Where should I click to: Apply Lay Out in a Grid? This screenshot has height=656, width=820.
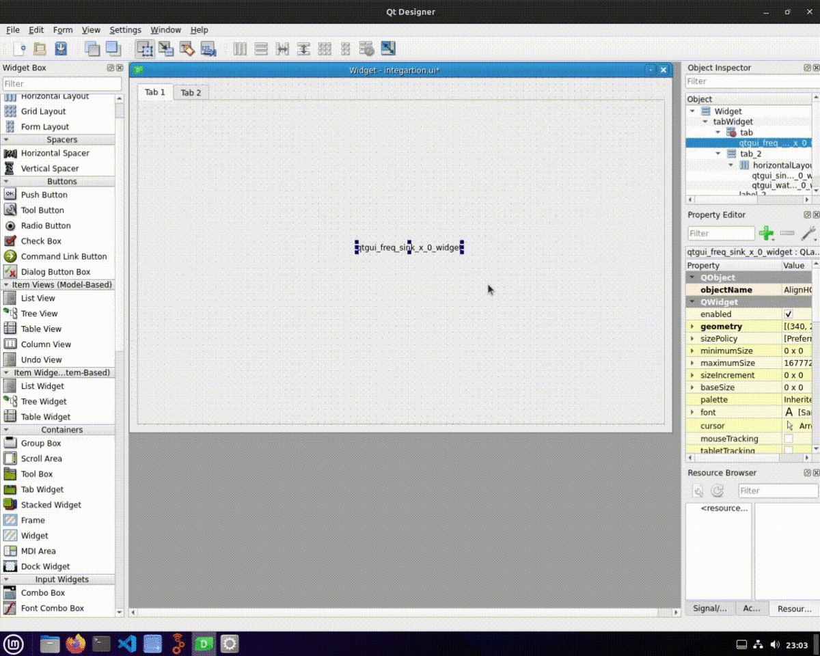[x=325, y=49]
